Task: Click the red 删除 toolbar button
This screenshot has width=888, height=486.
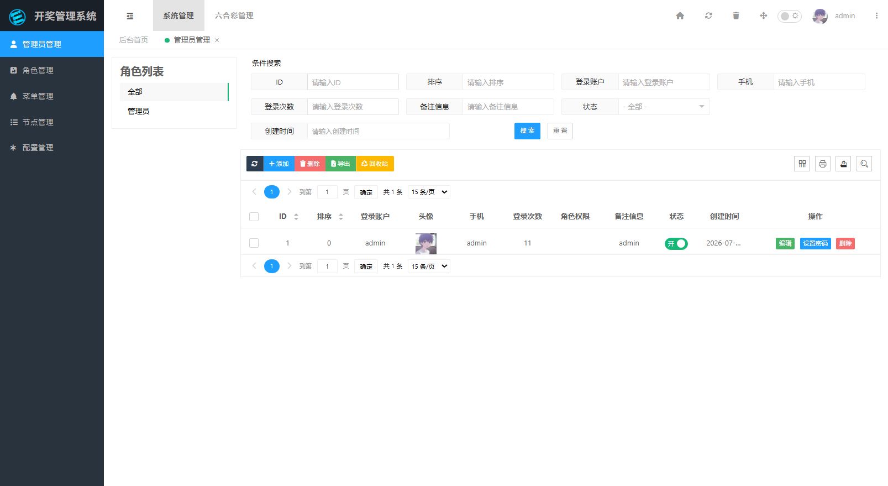Action: (310, 164)
